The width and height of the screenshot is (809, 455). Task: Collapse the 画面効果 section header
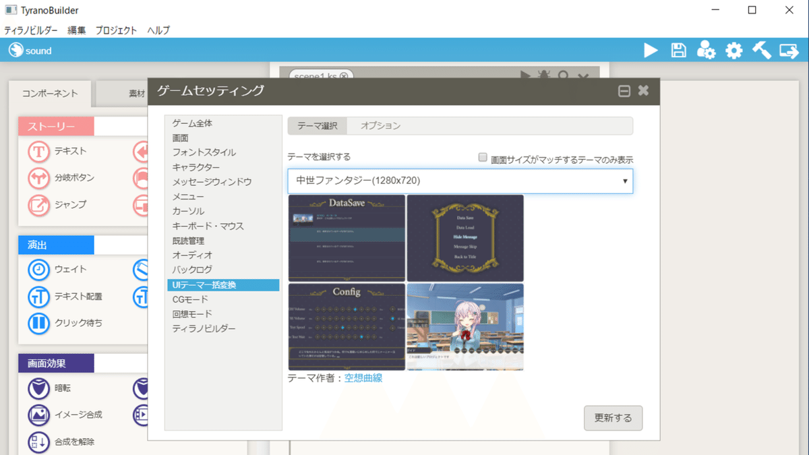tap(57, 363)
